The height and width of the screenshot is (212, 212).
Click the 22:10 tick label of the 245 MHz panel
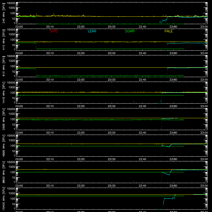(x=50, y=27)
